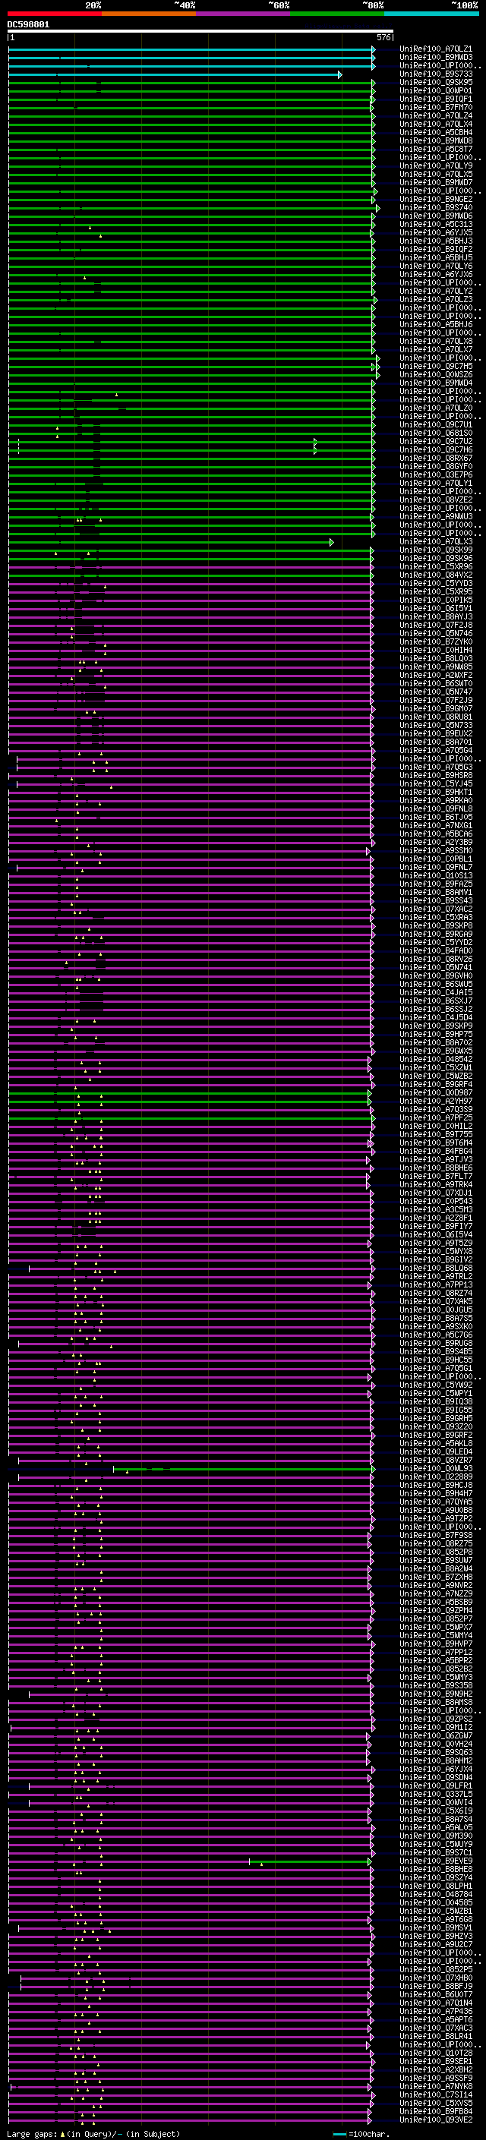486x2140 pixels.
Task: Click the cyan ~100% identity legend bar
Action: (x=431, y=14)
